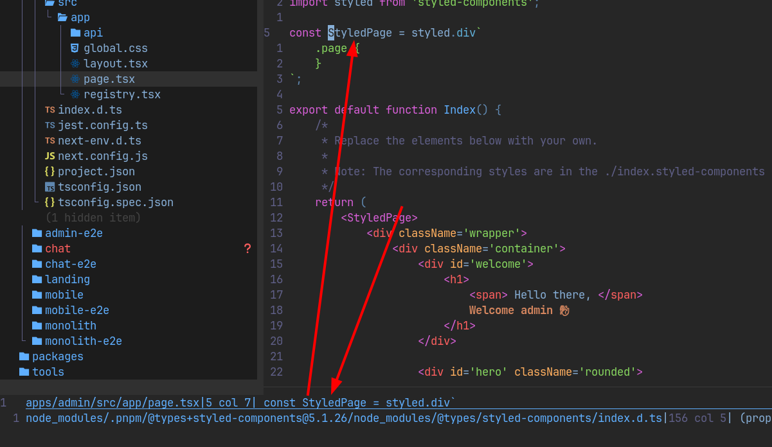
Task: Click the React icon beside layout.tsx
Action: pos(75,64)
